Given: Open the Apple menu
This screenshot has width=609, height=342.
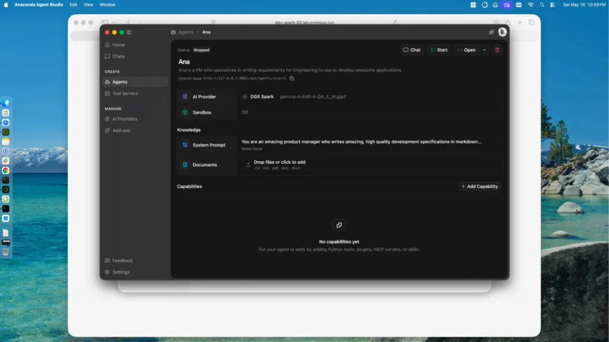Looking at the screenshot, I should pyautogui.click(x=6, y=5).
